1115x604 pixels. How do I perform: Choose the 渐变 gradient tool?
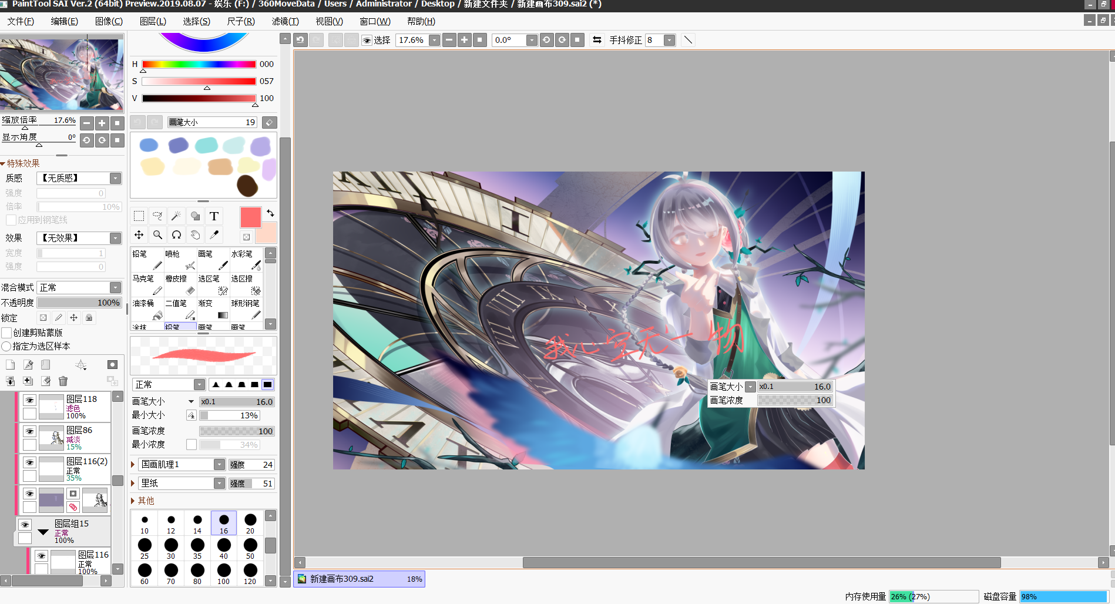pos(213,309)
